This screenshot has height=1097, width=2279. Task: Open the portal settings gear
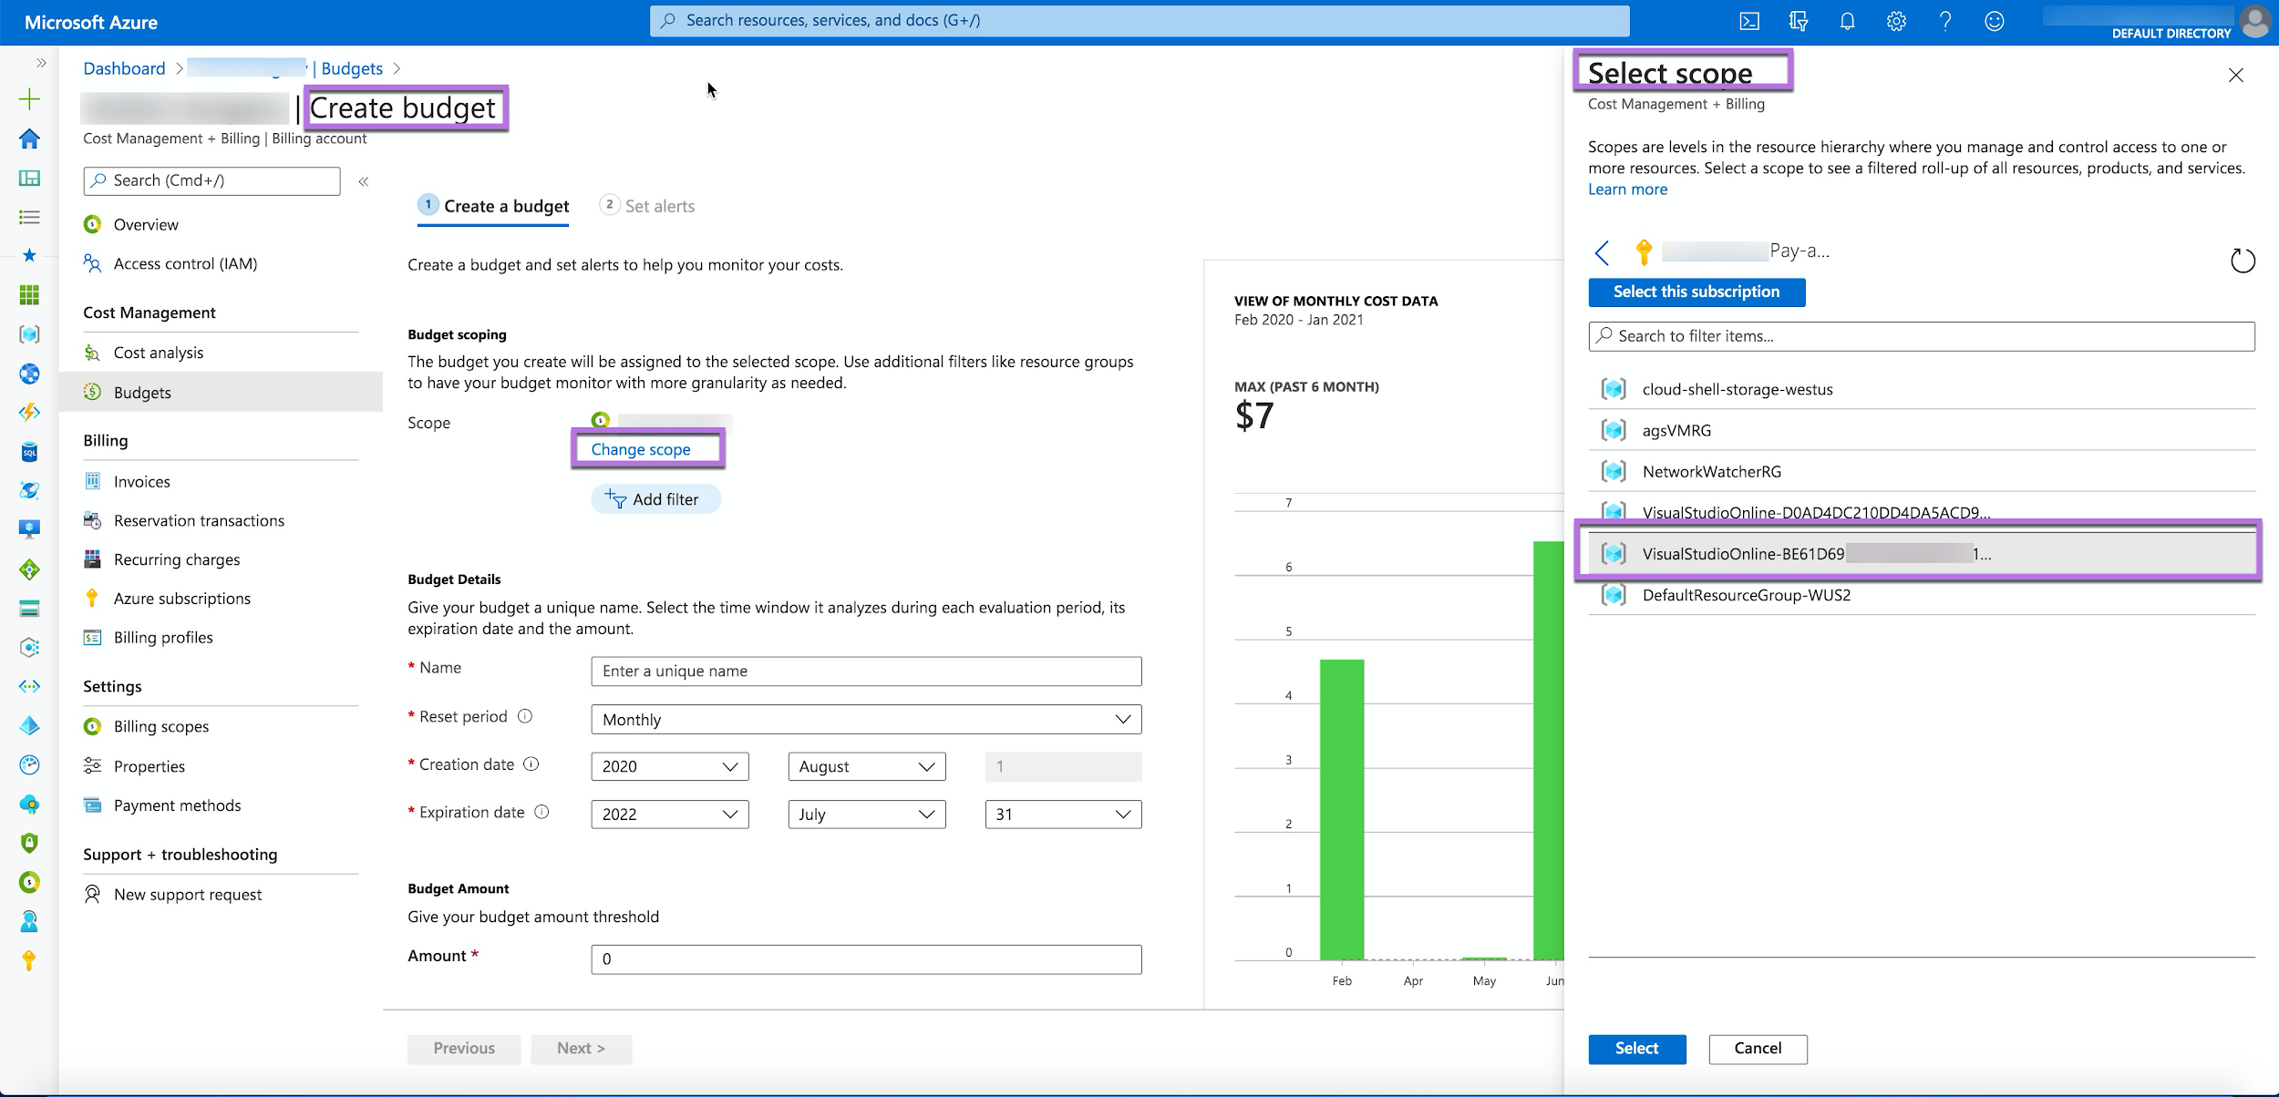1896,21
